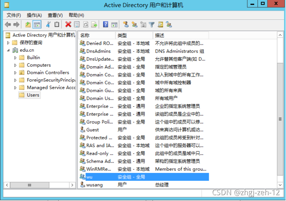Open filter options funnel icon
The height and width of the screenshot is (201, 286).
click(x=152, y=24)
